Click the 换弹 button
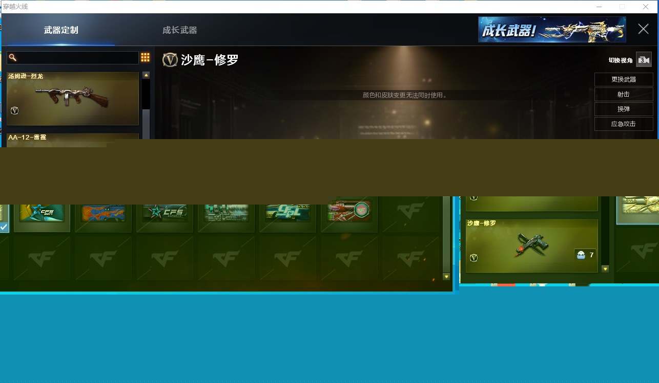This screenshot has width=659, height=383. pyautogui.click(x=624, y=109)
